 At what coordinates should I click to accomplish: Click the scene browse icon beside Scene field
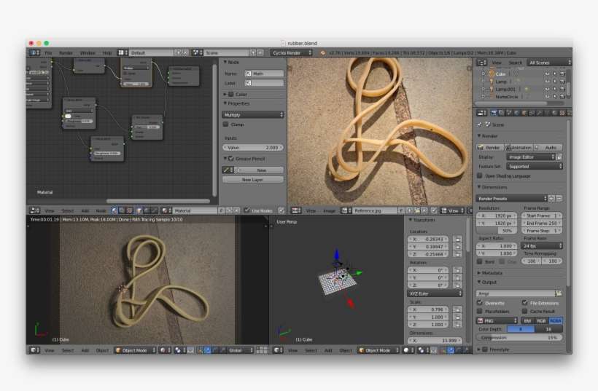(x=196, y=52)
